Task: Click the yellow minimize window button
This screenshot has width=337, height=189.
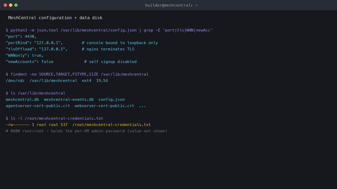Action: 11,5
